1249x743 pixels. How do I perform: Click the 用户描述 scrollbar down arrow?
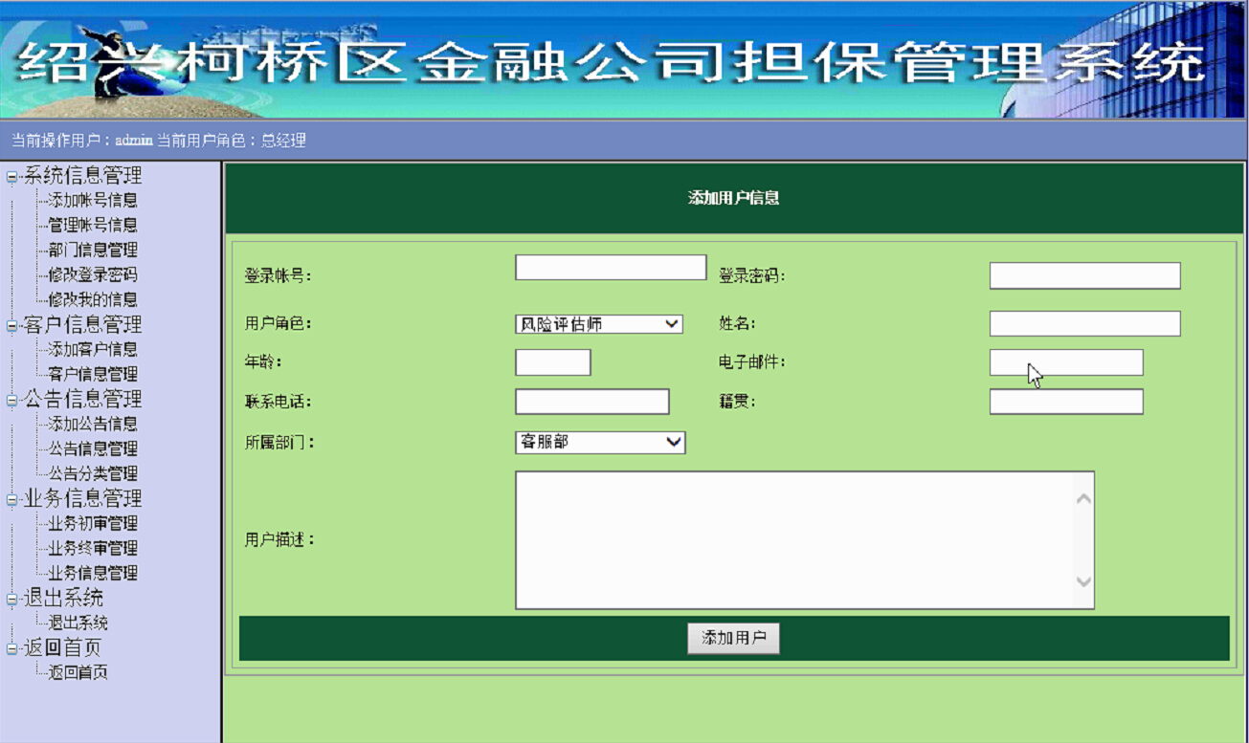[x=1083, y=581]
